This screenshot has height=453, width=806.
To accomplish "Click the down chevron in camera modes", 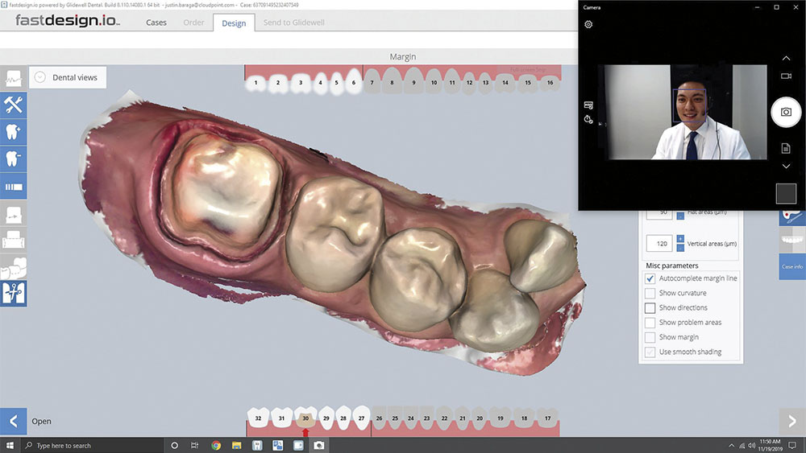I will click(785, 166).
